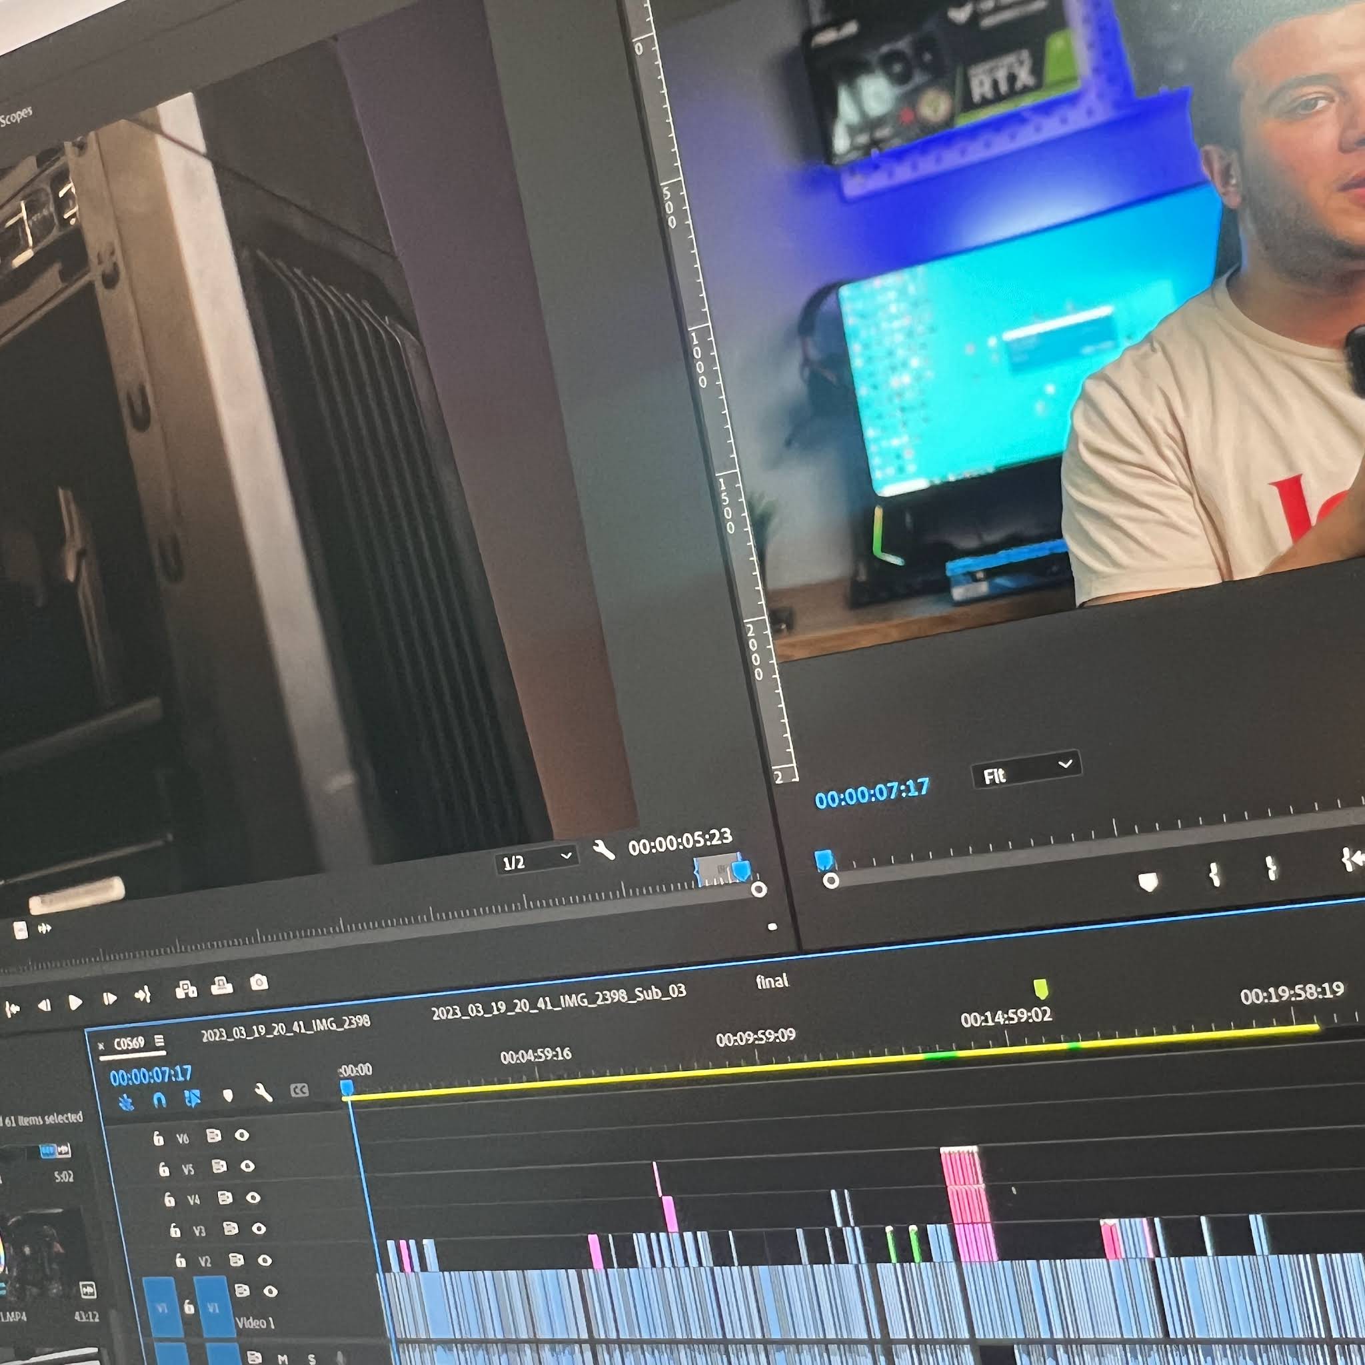This screenshot has height=1365, width=1365.
Task: Open 1/2 playback resolution dropdown
Action: 537,860
